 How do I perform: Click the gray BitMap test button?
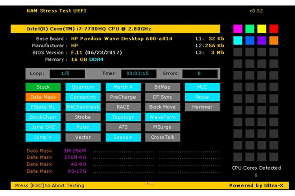162,87
